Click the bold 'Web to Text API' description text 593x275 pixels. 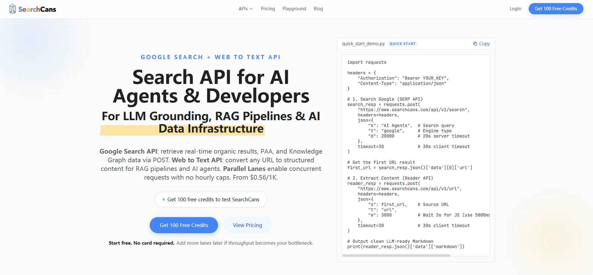tap(197, 160)
